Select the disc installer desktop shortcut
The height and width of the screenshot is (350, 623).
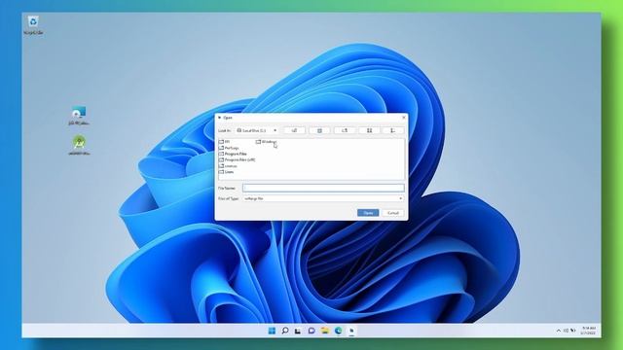[79, 116]
